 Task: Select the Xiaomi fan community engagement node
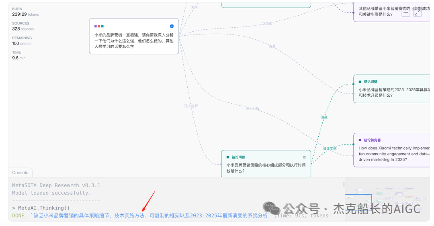tap(392, 150)
